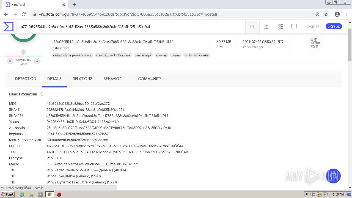
Task: Click the Authentihash value
Action: (x=109, y=128)
